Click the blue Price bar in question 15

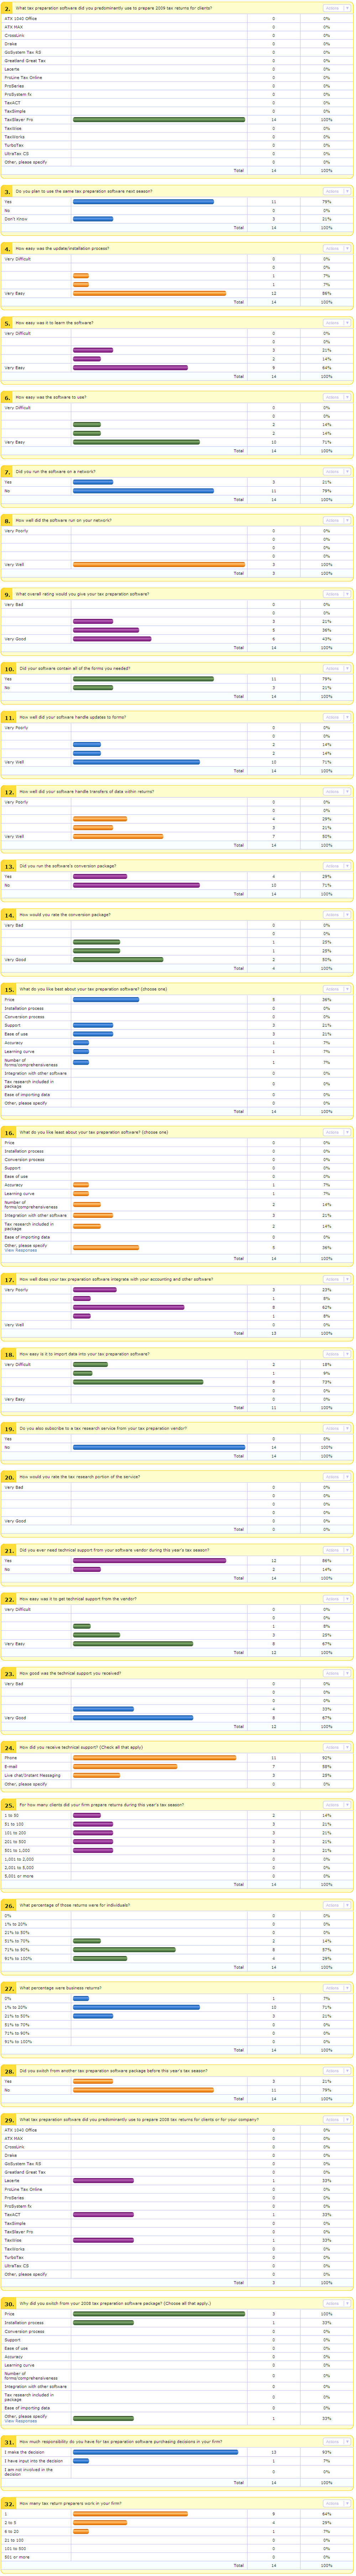(106, 999)
